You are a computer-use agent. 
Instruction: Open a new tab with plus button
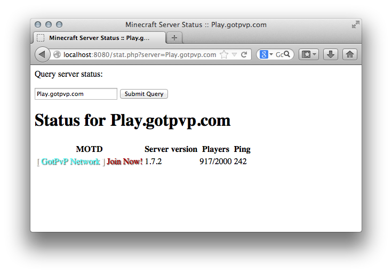pos(174,38)
